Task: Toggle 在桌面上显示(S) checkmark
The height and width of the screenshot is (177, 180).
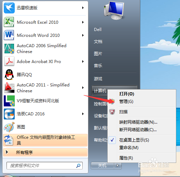Action: [x=112, y=140]
